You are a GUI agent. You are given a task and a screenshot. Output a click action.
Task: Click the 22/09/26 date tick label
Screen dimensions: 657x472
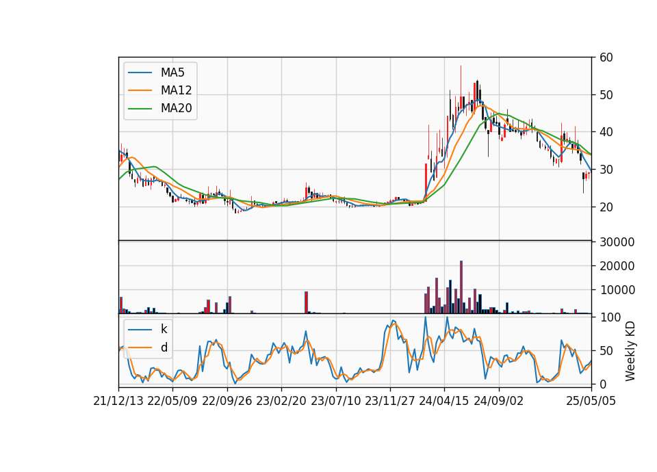coord(227,401)
